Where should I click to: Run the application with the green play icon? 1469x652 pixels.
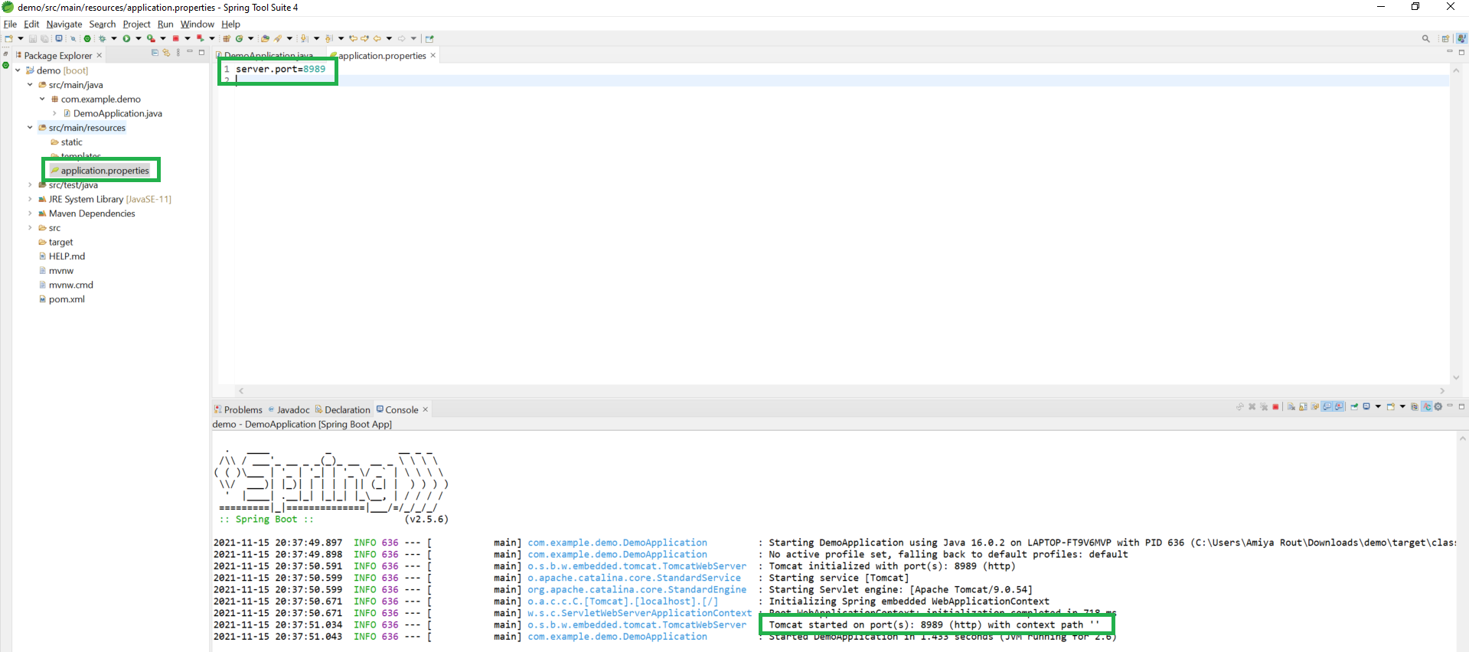(x=126, y=38)
